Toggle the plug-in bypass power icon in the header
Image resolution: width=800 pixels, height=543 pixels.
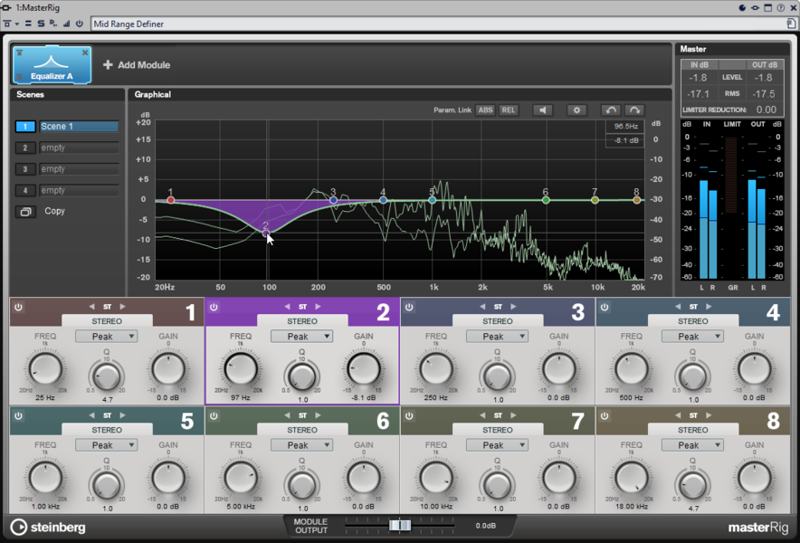pos(79,24)
